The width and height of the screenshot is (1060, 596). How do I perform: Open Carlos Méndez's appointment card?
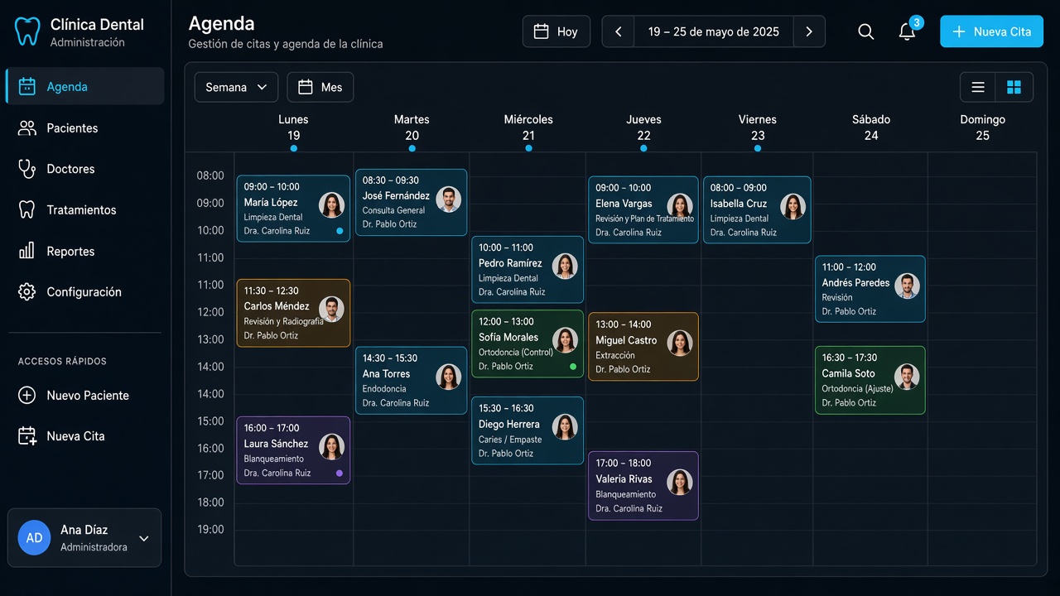pyautogui.click(x=293, y=313)
